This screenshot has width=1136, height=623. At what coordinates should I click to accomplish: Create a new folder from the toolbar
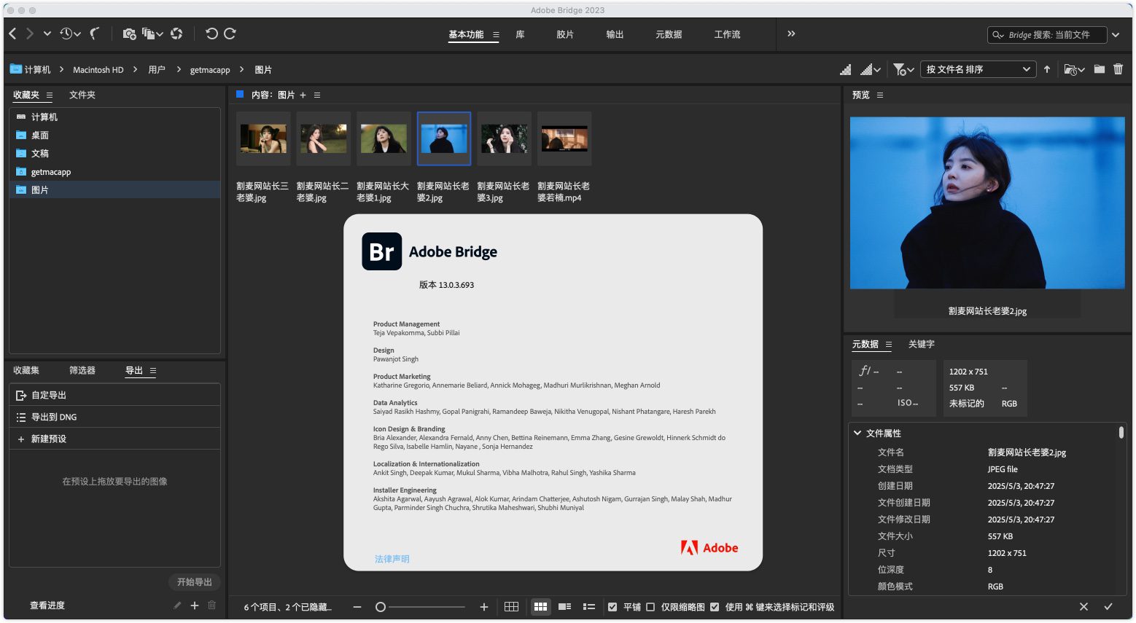click(1099, 69)
